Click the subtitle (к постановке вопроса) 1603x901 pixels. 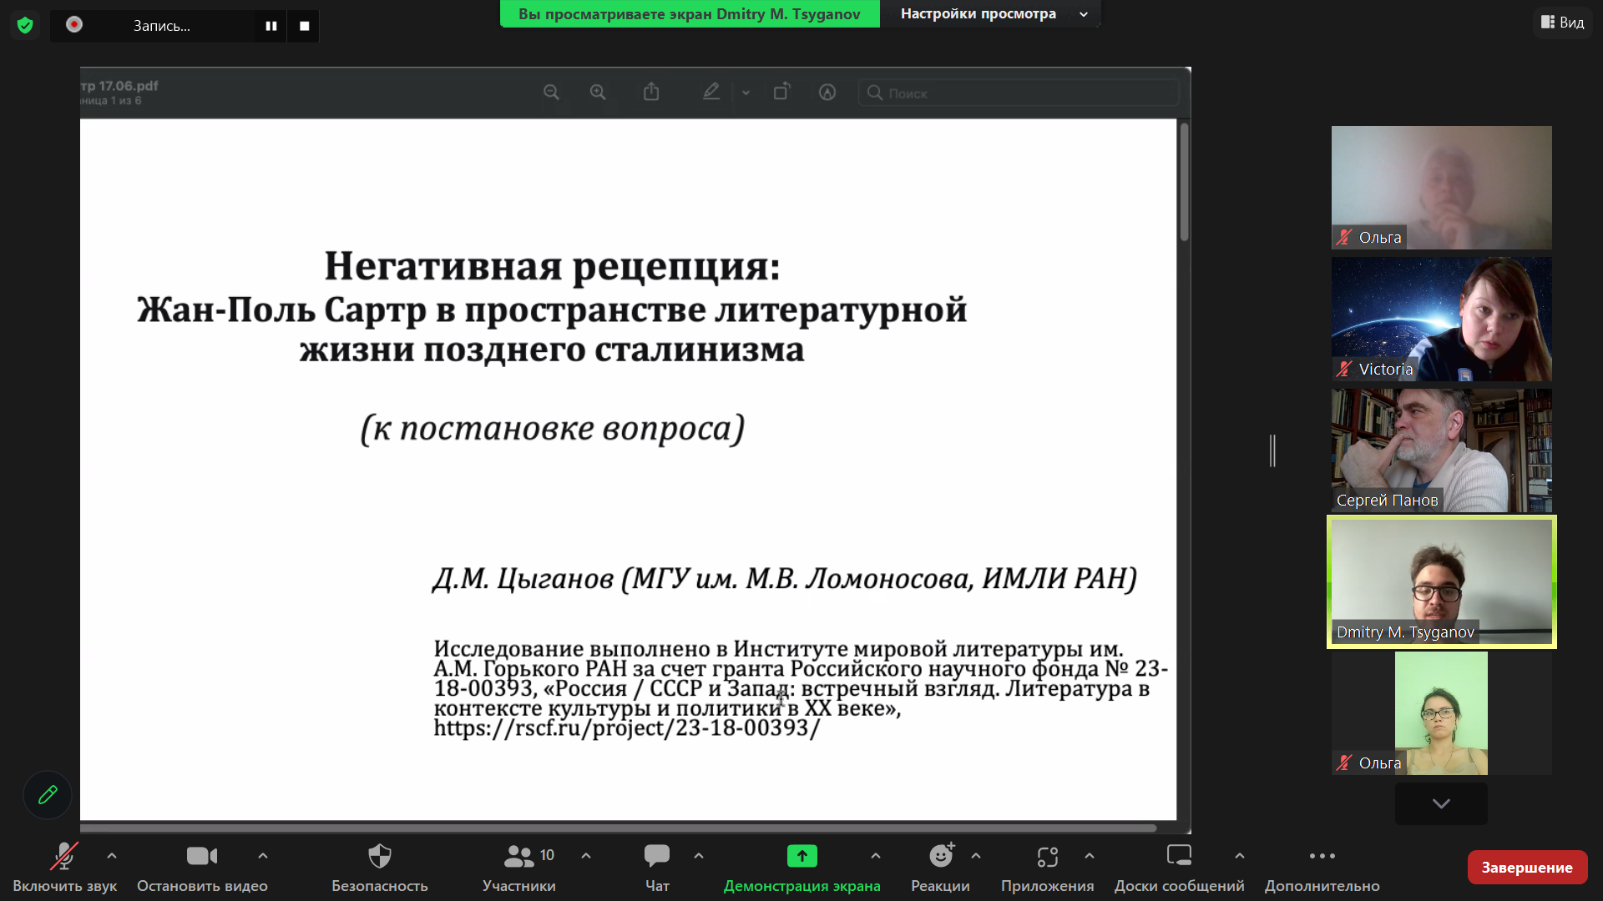[x=552, y=429]
